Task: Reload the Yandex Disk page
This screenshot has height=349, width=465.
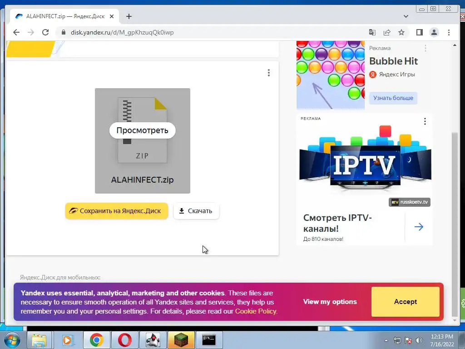Action: click(45, 32)
